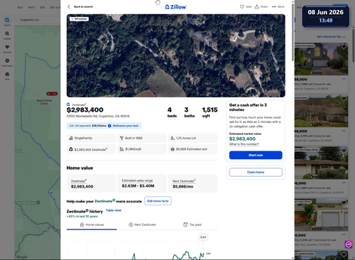Screen dimensions: 355x260
Task: Expand the Sort: Homes for You dropdown
Action: pyautogui.click(x=331, y=37)
